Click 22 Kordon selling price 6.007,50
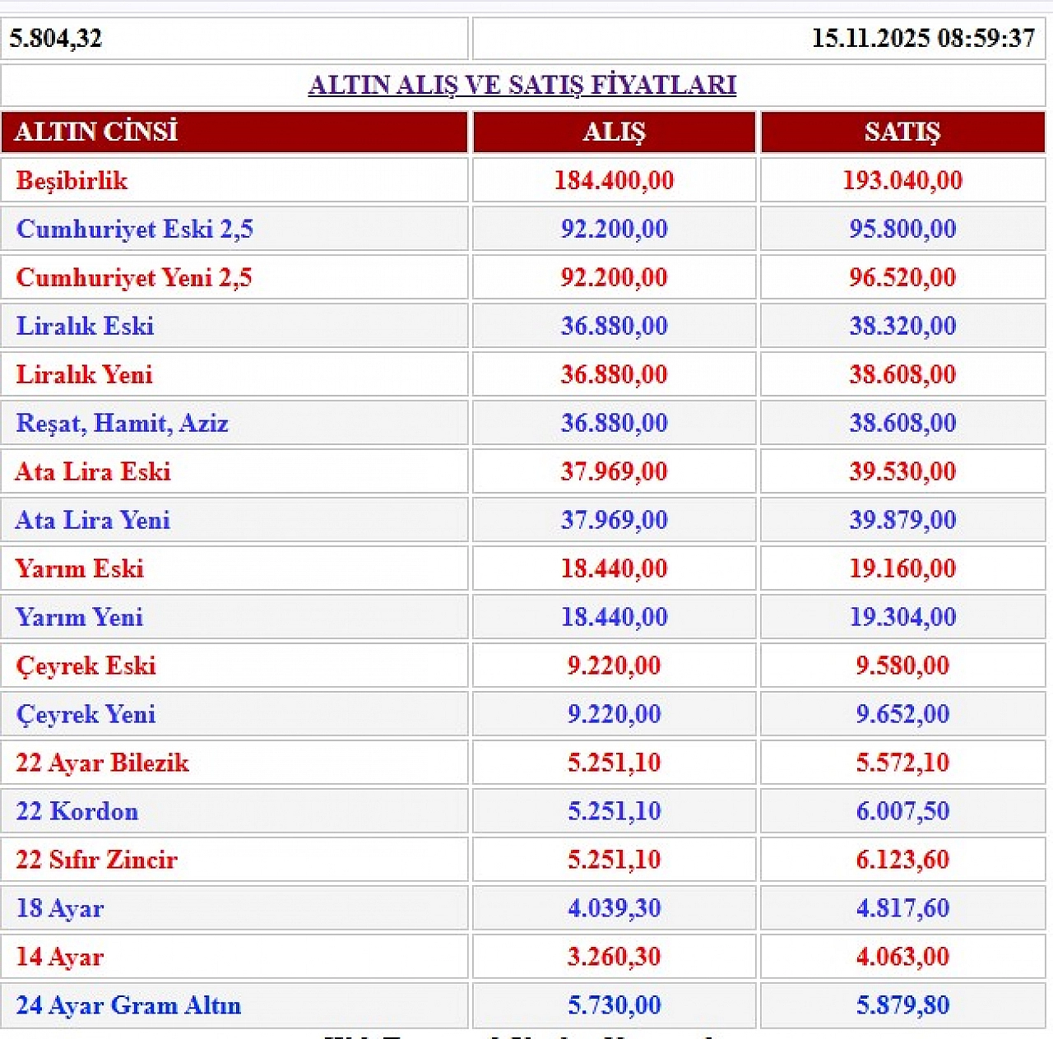The height and width of the screenshot is (1039, 1053). pos(902,811)
